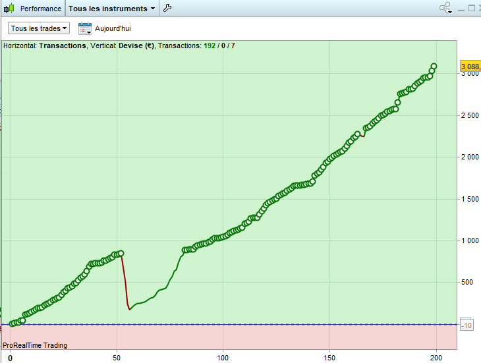Click the 100 horizontal axis value
This screenshot has height=363, width=481.
click(223, 358)
